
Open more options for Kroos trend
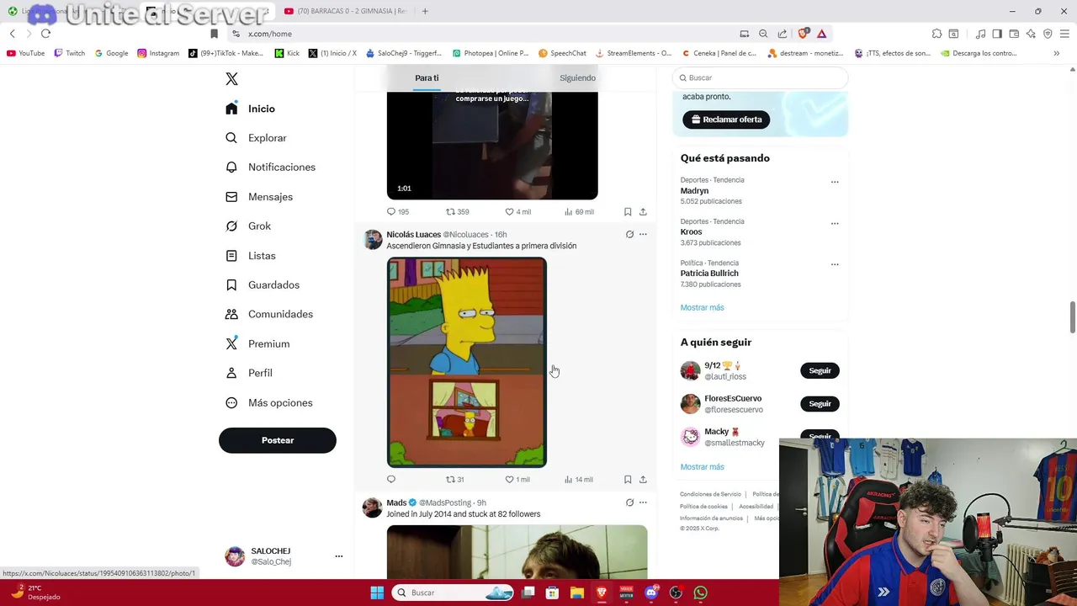click(835, 223)
